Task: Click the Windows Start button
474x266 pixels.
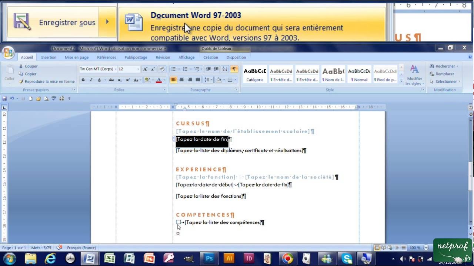Action: (x=10, y=258)
